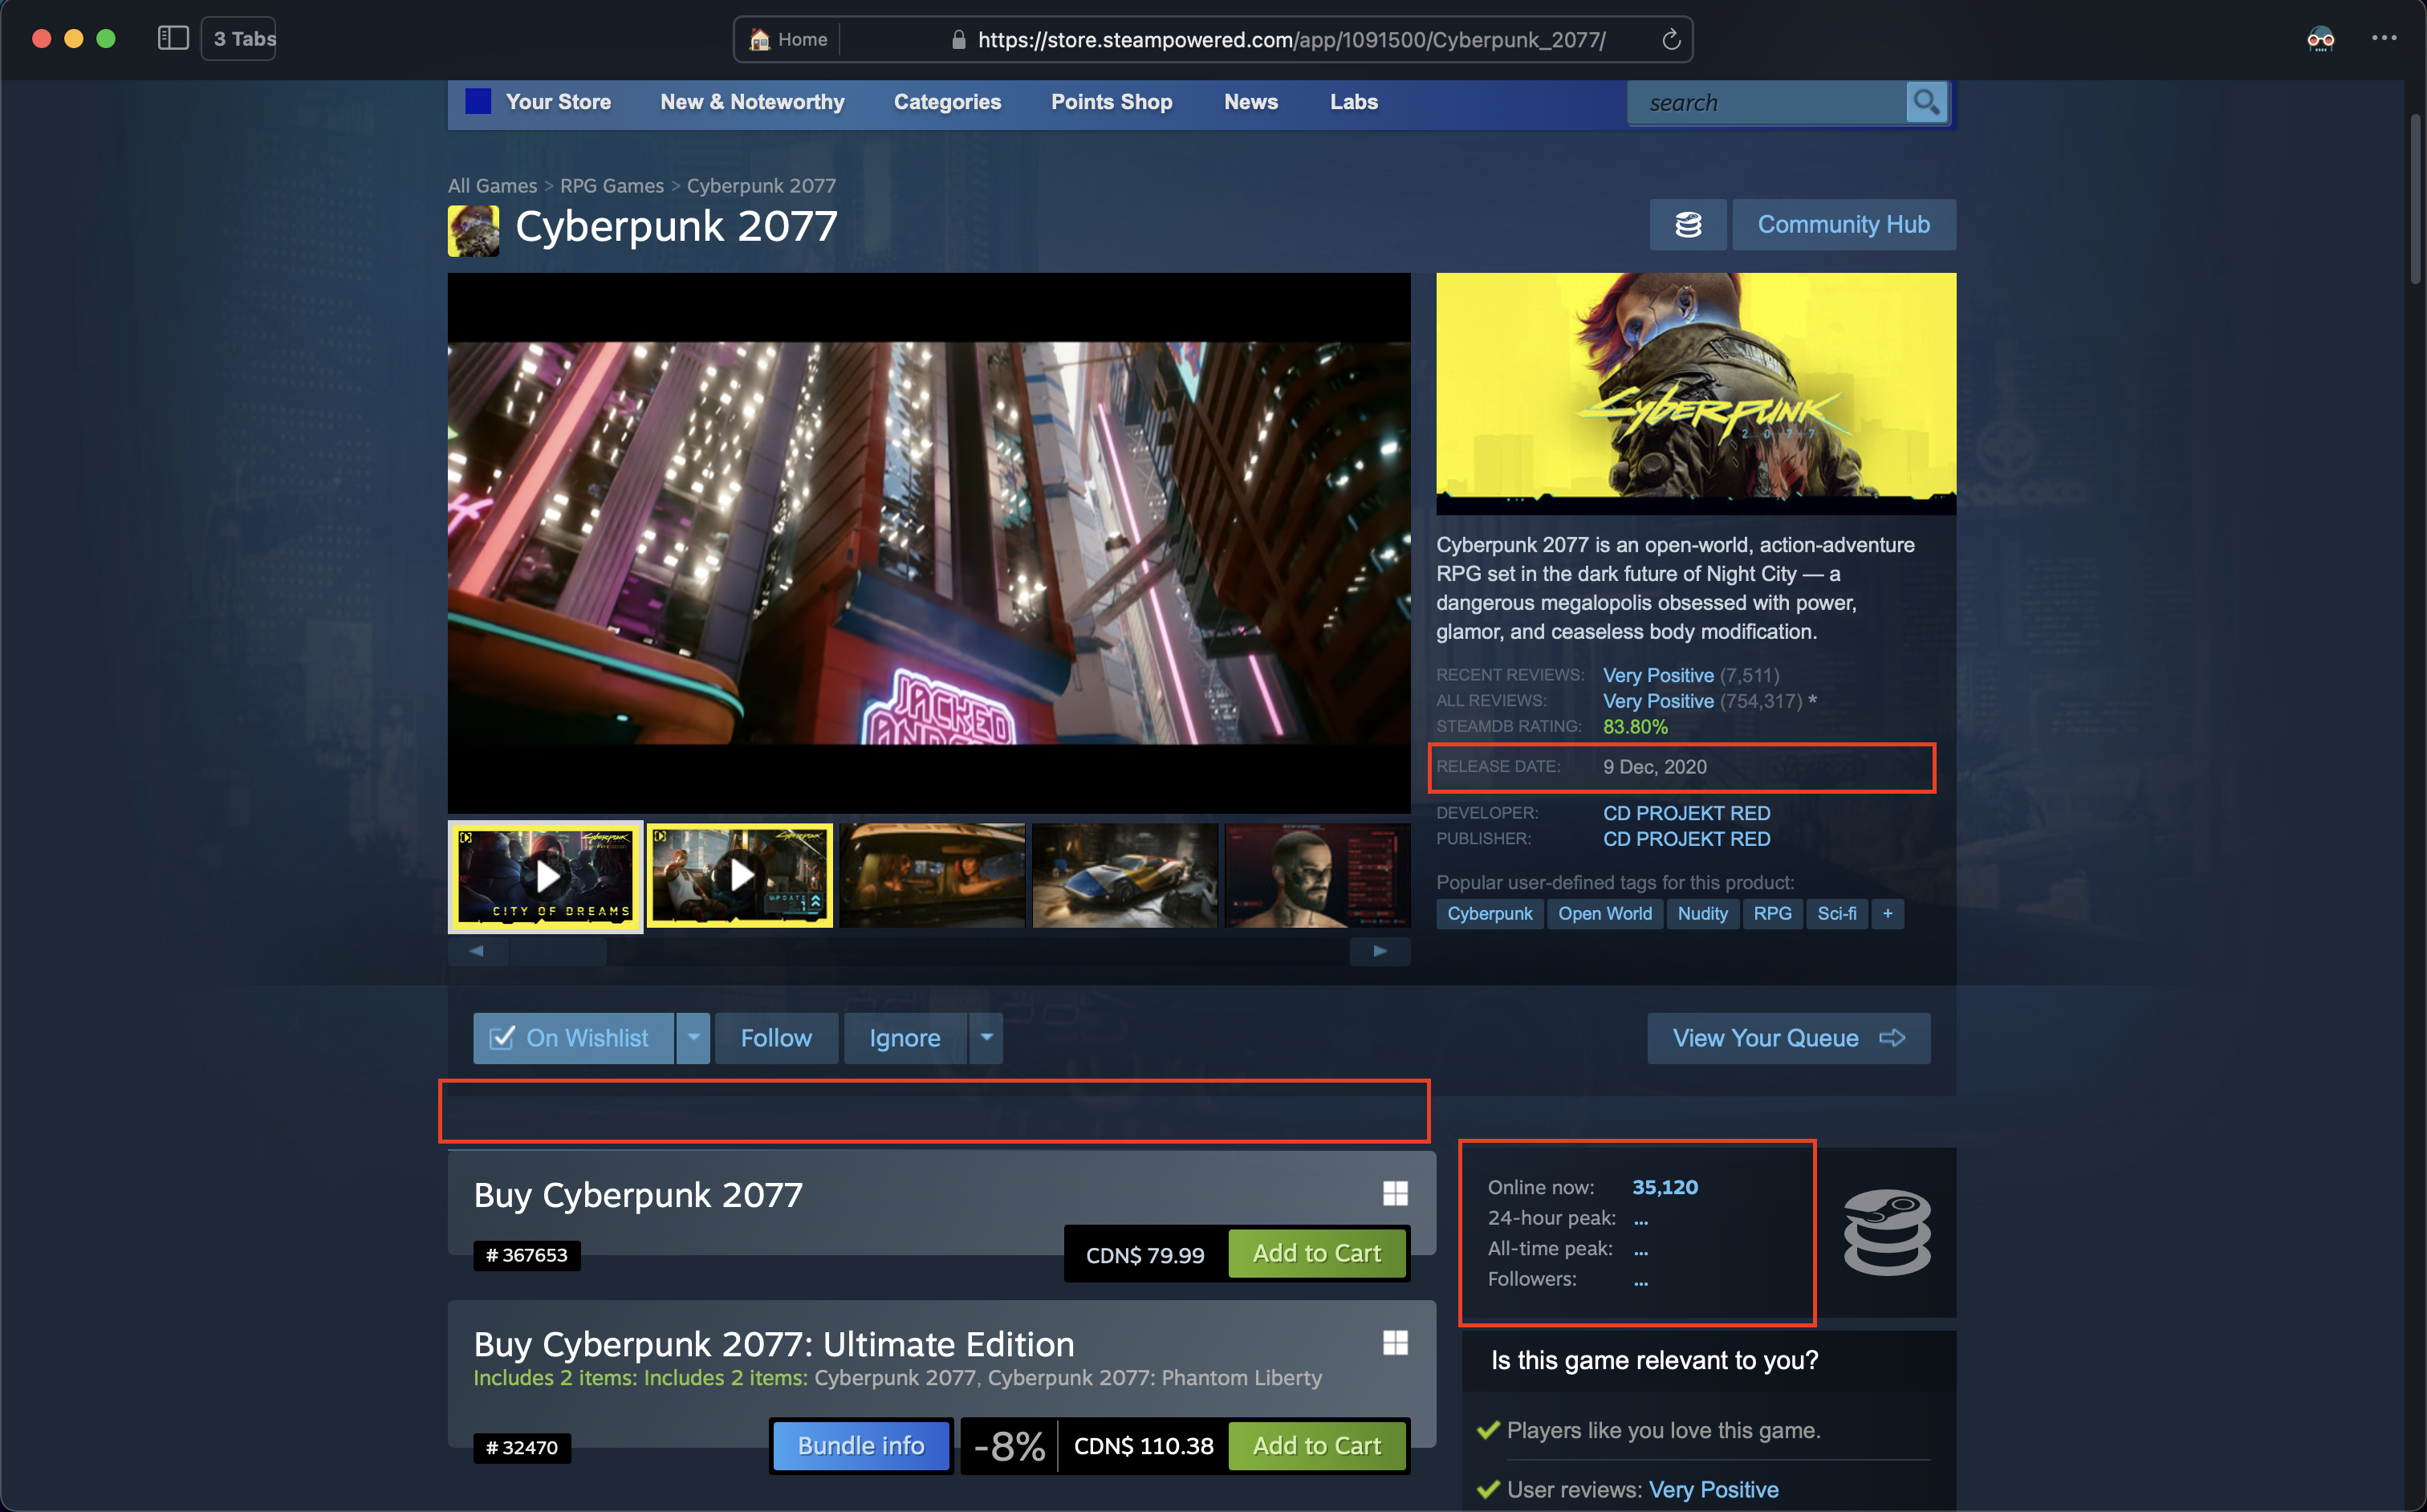The image size is (2427, 1512).
Task: Click the private browsing glasses icon
Action: point(2320,39)
